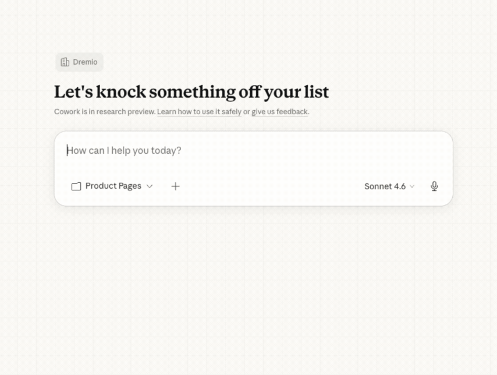
Task: Click the folder icon beside Product Pages
Action: pyautogui.click(x=76, y=186)
